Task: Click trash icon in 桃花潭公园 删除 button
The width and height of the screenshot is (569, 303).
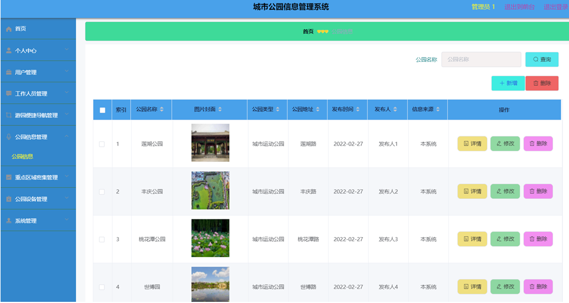Action: [x=532, y=239]
